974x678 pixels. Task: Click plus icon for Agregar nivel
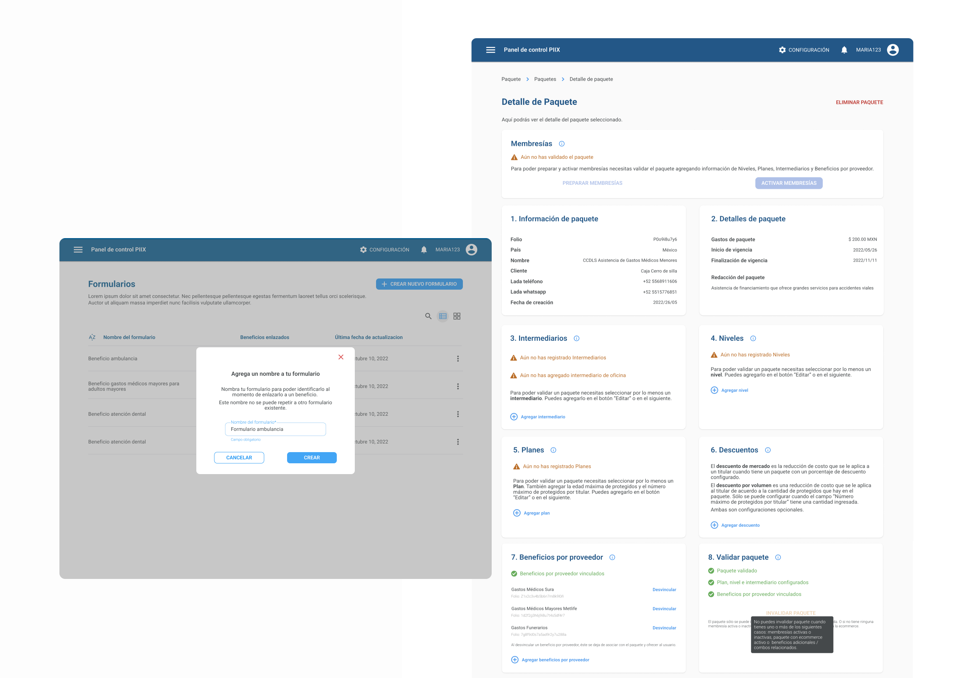pos(714,391)
